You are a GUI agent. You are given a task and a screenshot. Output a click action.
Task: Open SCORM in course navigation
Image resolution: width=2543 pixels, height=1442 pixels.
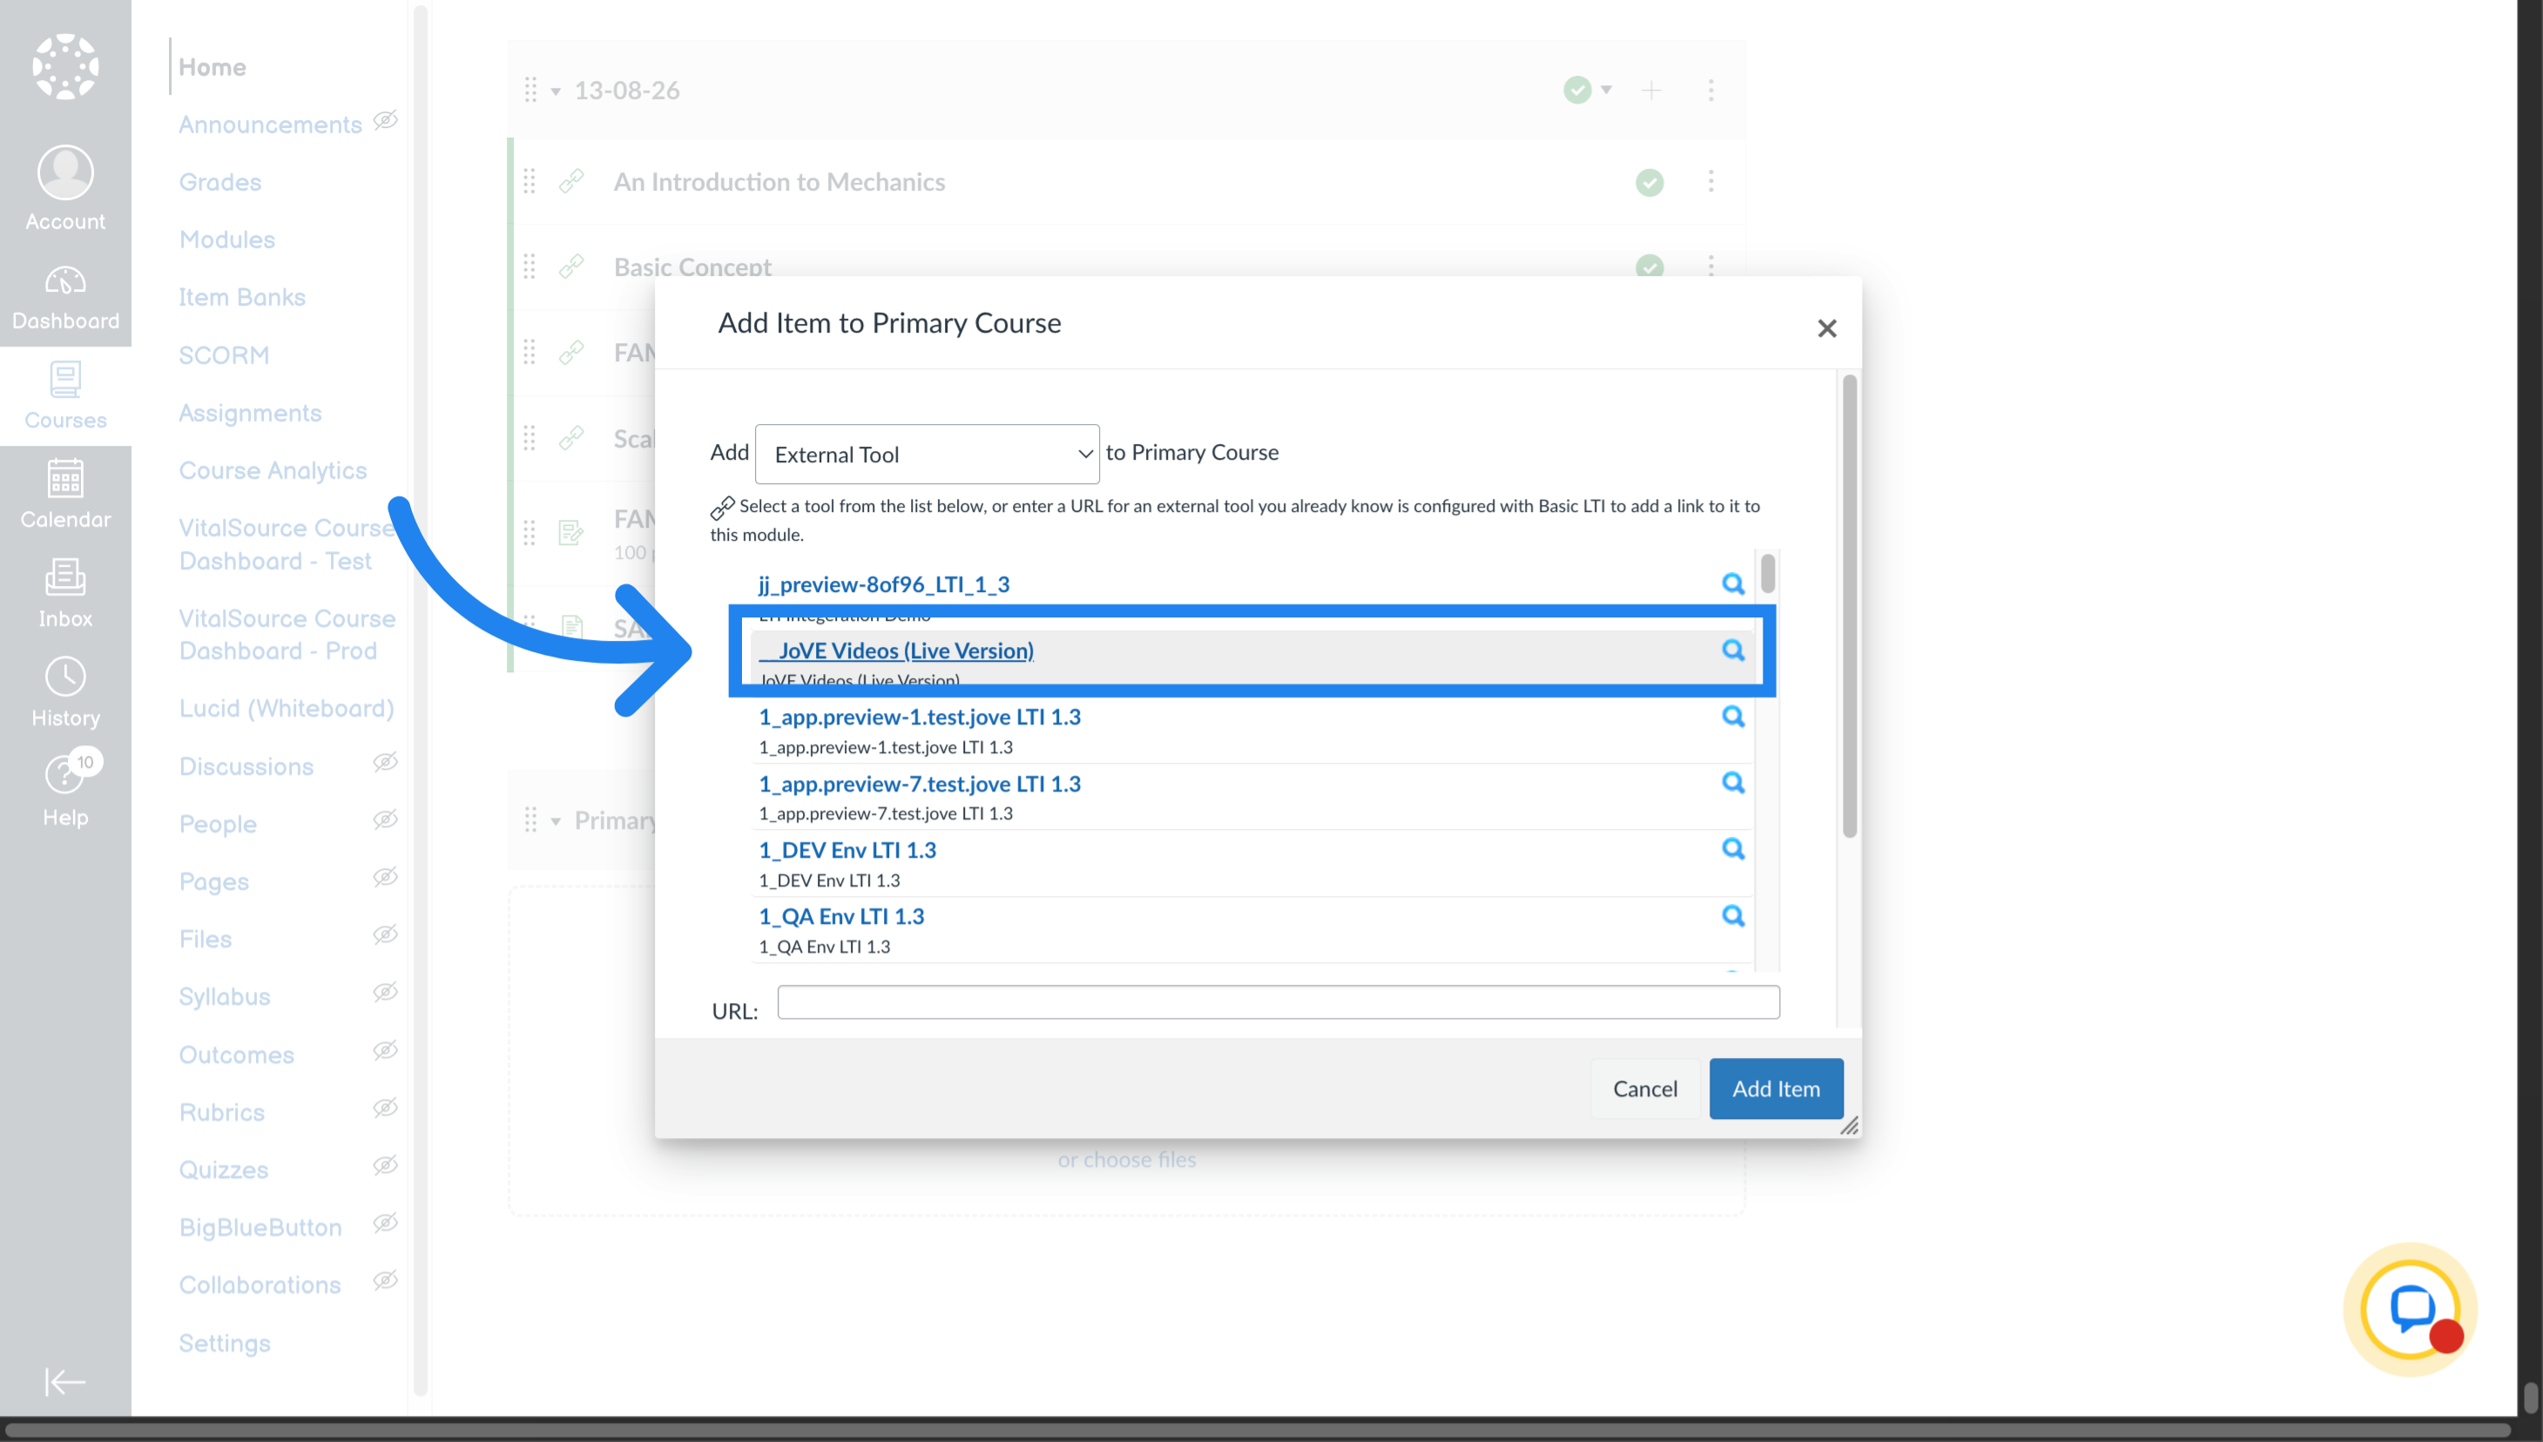point(224,354)
